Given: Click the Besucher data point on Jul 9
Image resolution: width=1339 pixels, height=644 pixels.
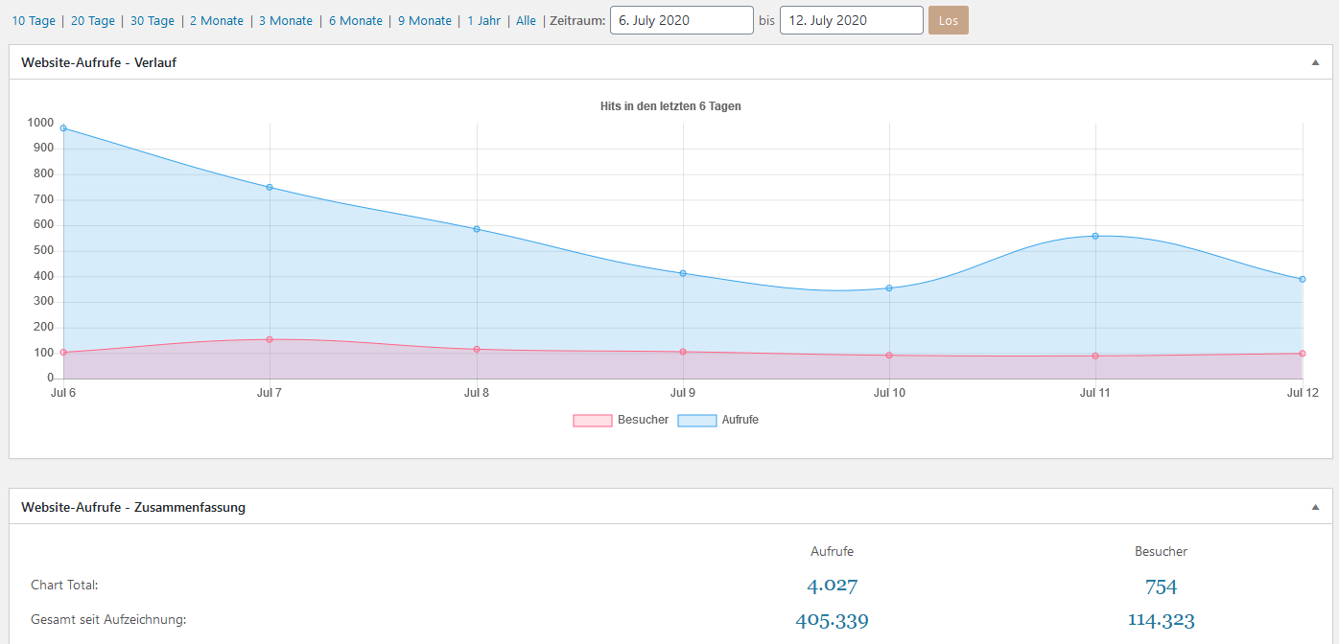Looking at the screenshot, I should pyautogui.click(x=683, y=352).
